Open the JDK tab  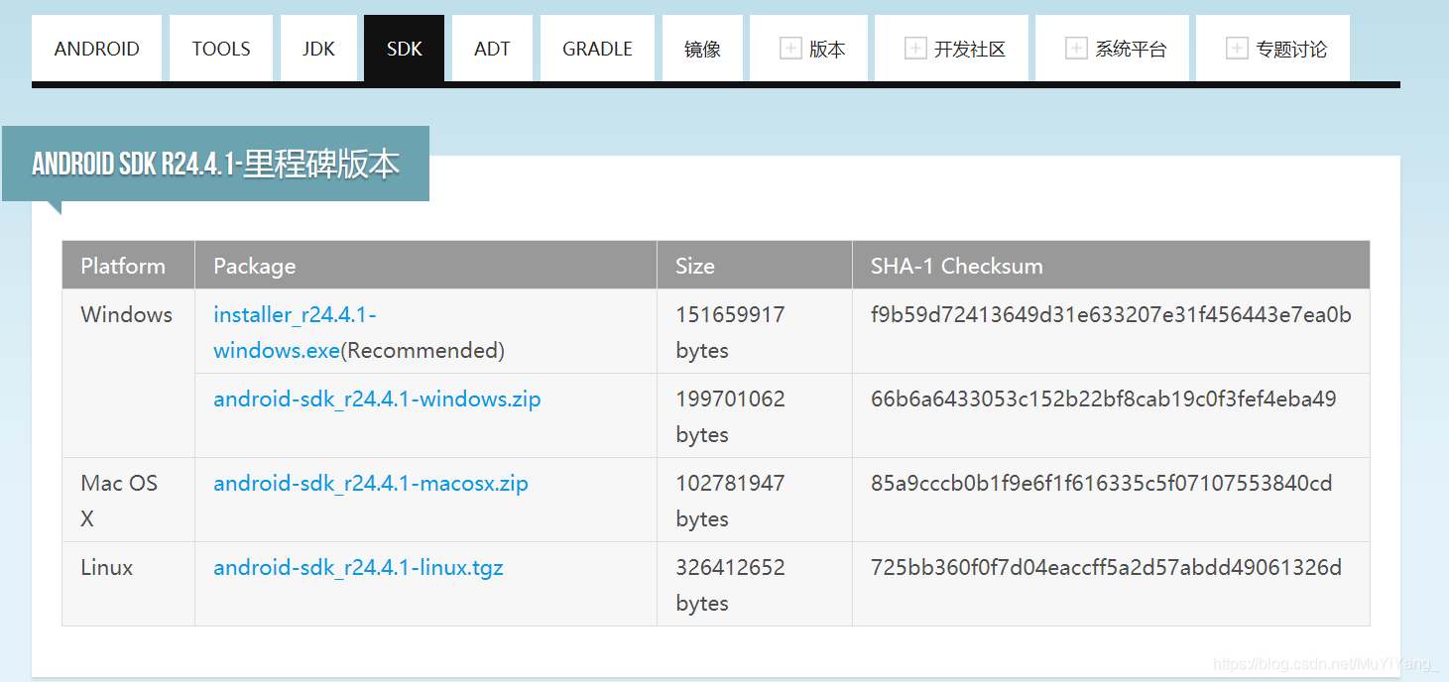click(x=318, y=49)
